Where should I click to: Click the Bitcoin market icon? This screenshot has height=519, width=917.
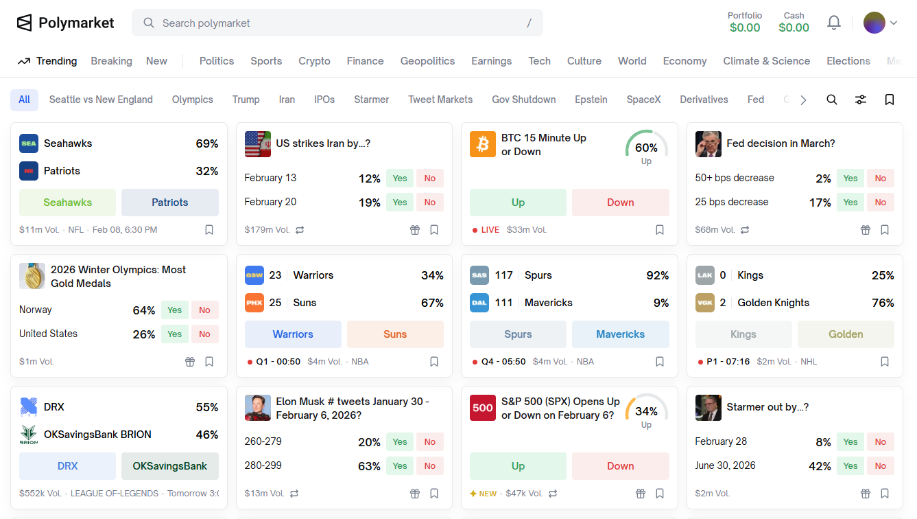(483, 144)
